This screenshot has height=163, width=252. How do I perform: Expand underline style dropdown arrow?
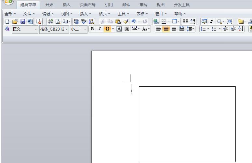pyautogui.click(x=113, y=29)
